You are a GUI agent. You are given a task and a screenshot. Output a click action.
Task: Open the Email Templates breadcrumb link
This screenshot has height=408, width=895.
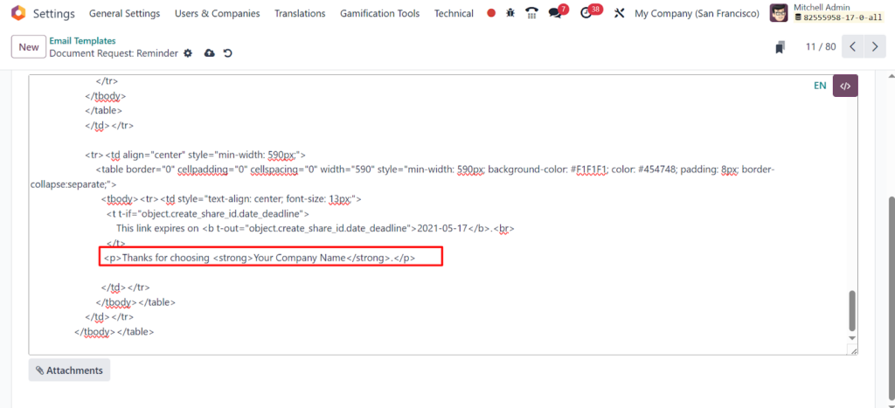tap(82, 41)
